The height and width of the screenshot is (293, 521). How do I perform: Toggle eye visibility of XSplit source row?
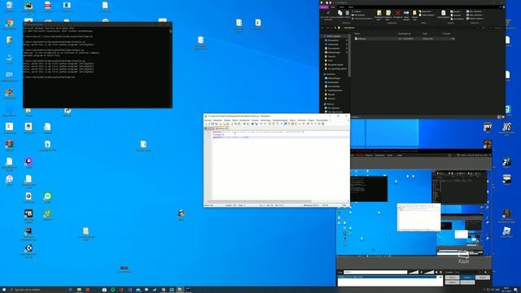[x=440, y=277]
